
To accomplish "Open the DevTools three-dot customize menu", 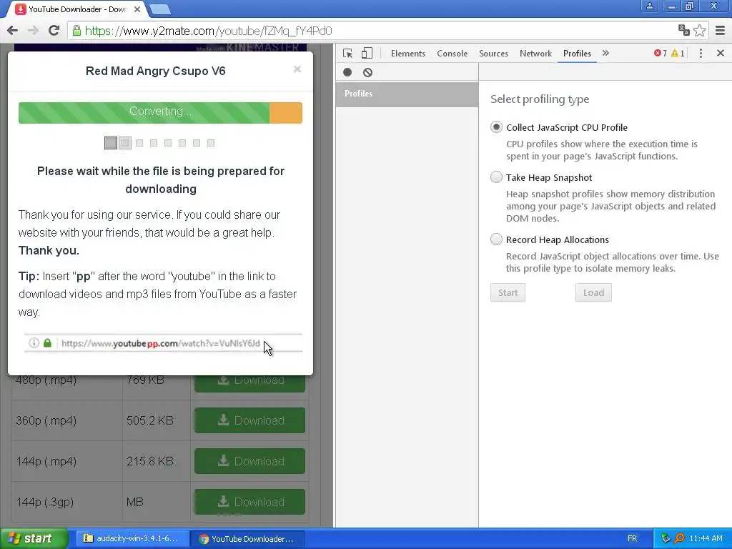I will point(701,53).
